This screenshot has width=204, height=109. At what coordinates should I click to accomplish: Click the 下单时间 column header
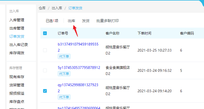(144, 33)
